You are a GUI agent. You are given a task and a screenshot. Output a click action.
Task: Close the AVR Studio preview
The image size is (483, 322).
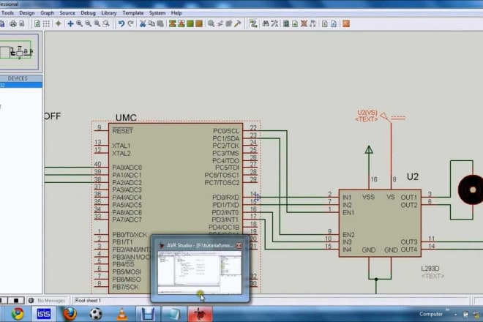(x=239, y=245)
